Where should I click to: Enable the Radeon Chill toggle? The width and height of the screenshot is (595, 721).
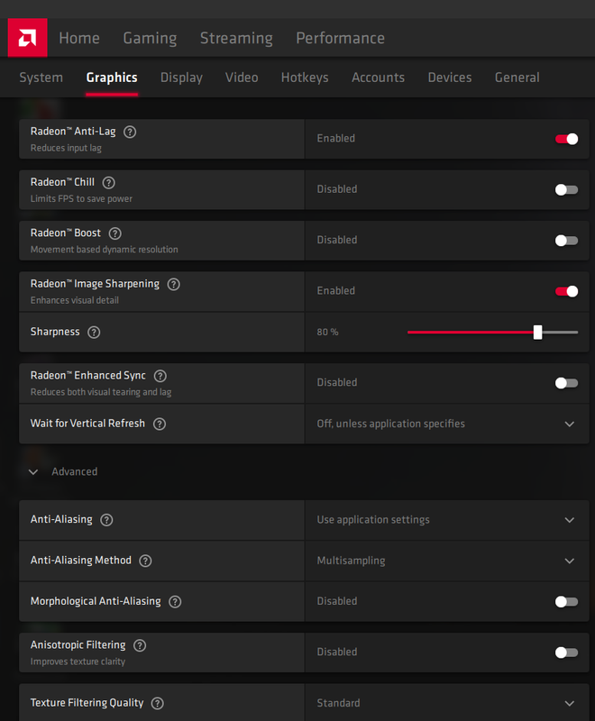[x=566, y=190]
